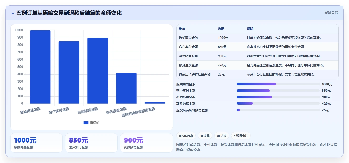
Task: Click table cell 25元
Action: pos(221,75)
